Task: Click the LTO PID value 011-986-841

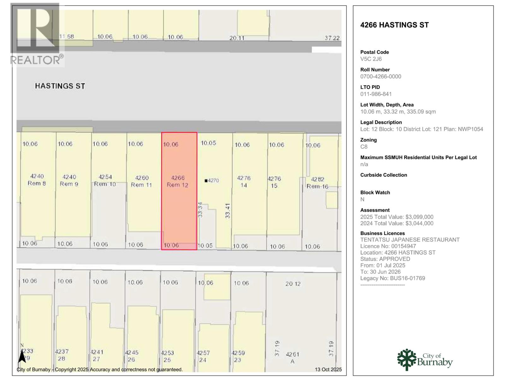Action: 376,94
